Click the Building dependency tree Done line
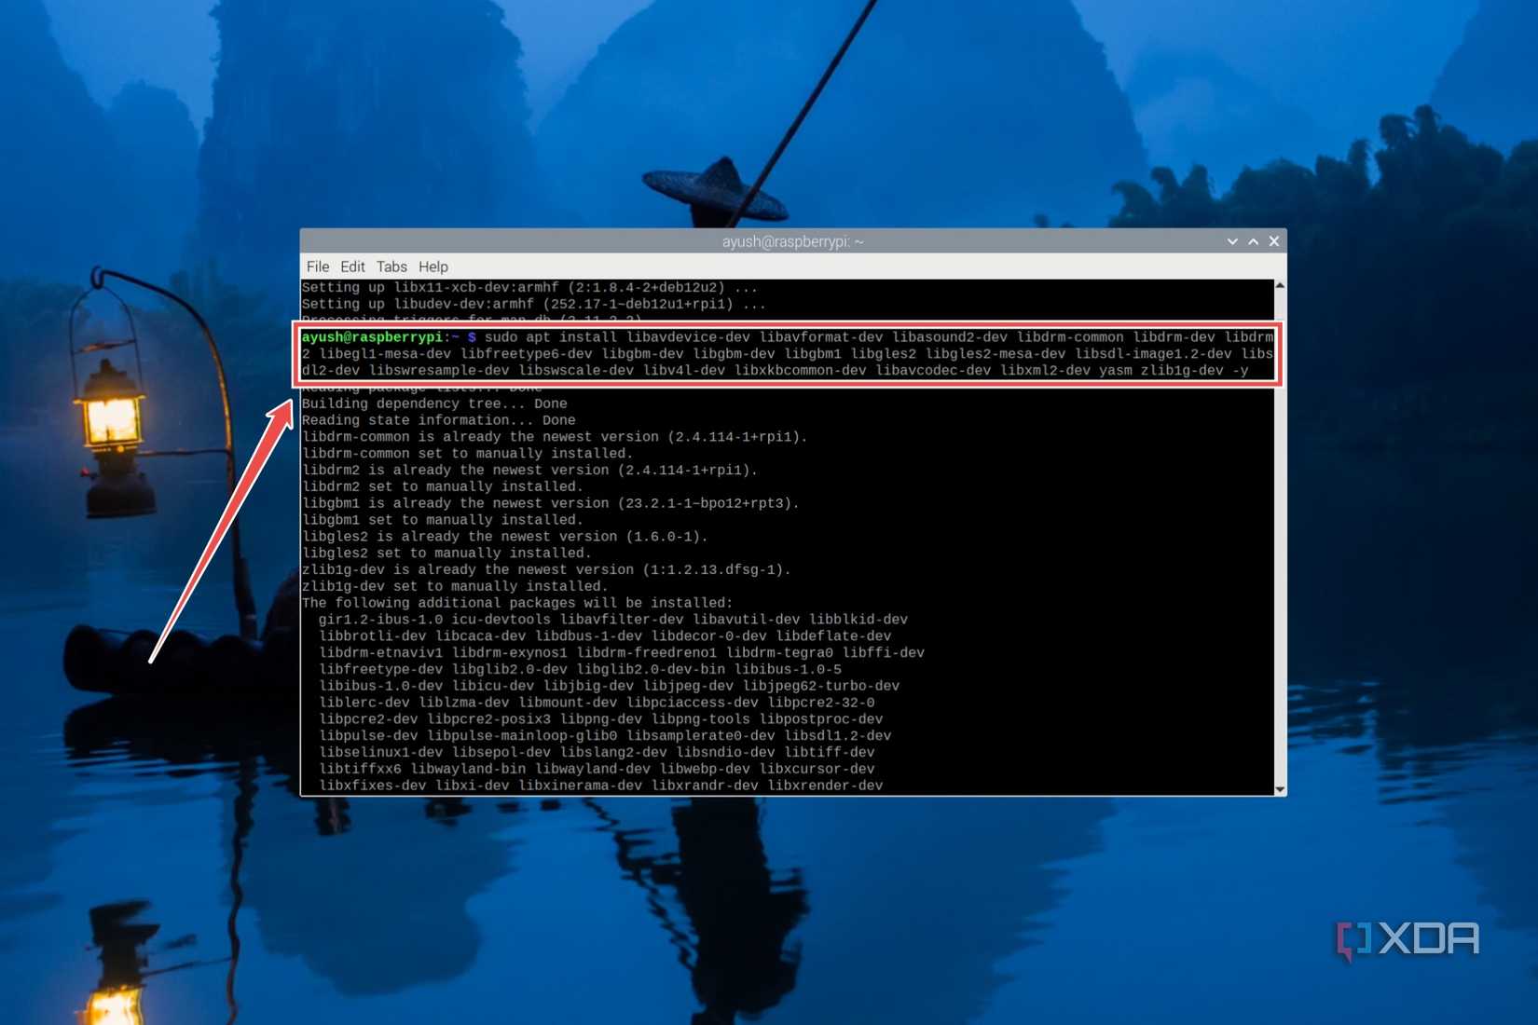Viewport: 1538px width, 1025px height. point(434,403)
